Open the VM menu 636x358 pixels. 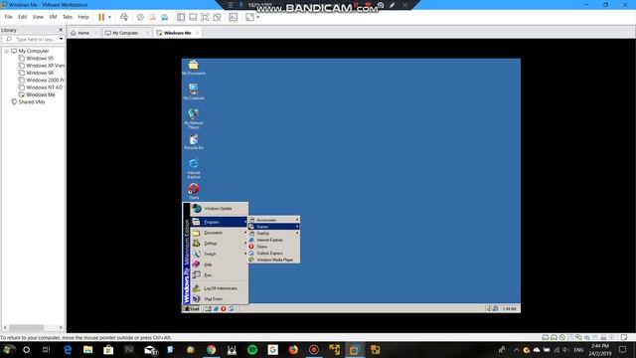(53, 17)
